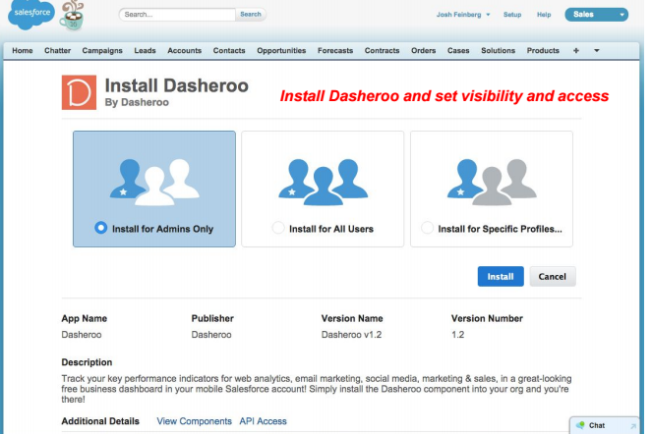Viewport: 651px width, 434px height.
Task: Click the Chat speech bubble icon
Action: coord(581,425)
